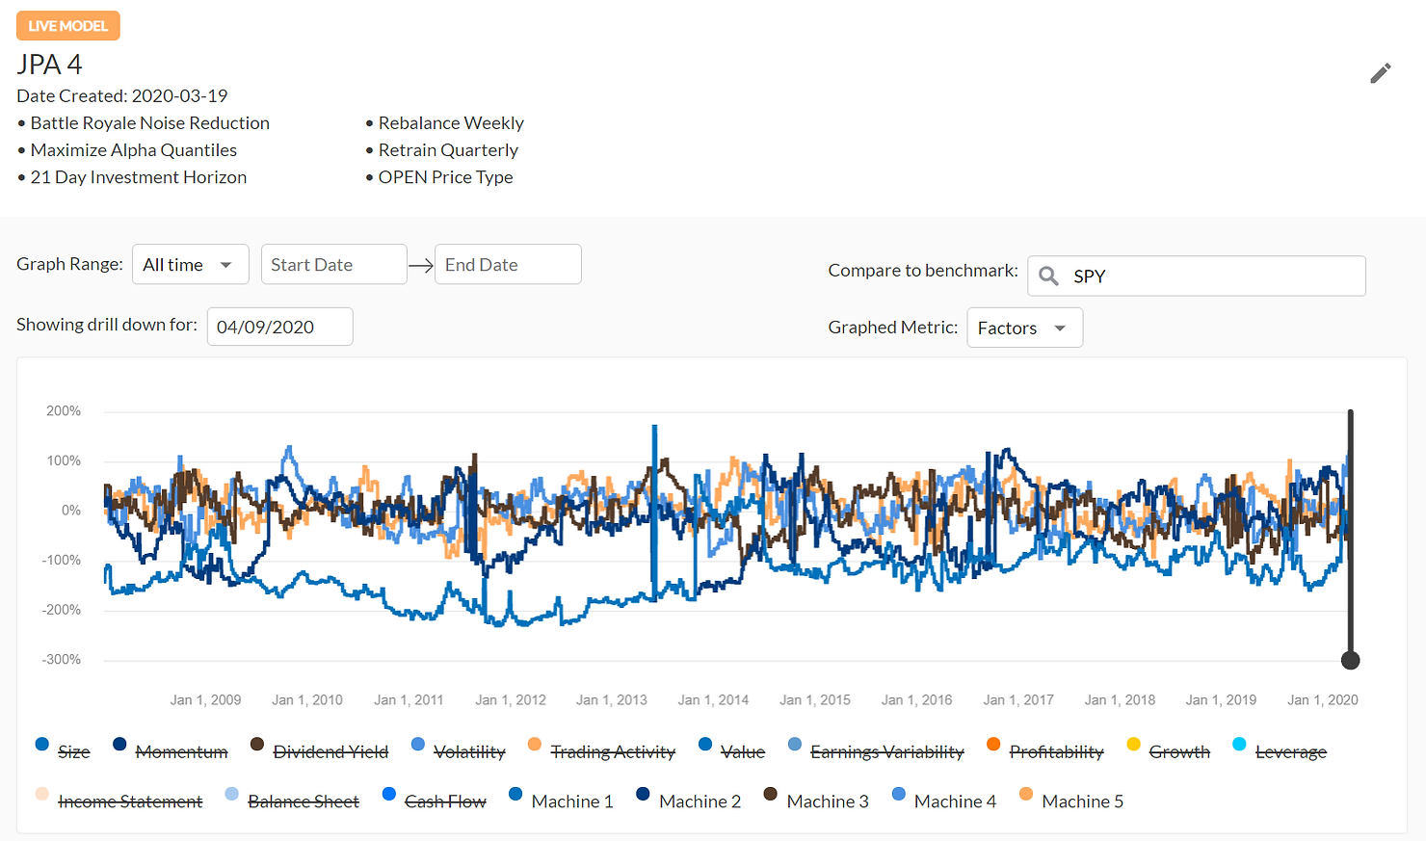Click the Jan 1, 2014 axis label
The height and width of the screenshot is (841, 1426).
[x=713, y=700]
